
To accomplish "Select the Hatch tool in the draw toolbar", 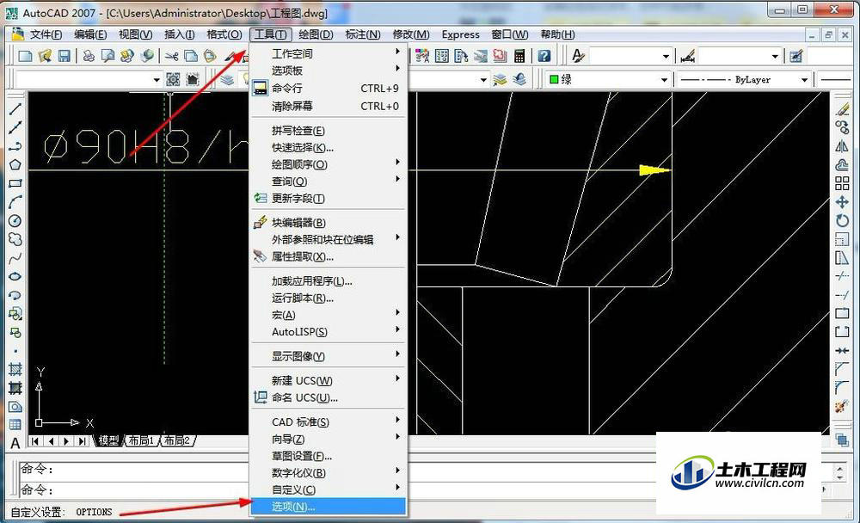I will click(x=15, y=369).
